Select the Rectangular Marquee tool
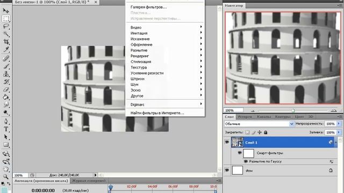 pos(6,19)
